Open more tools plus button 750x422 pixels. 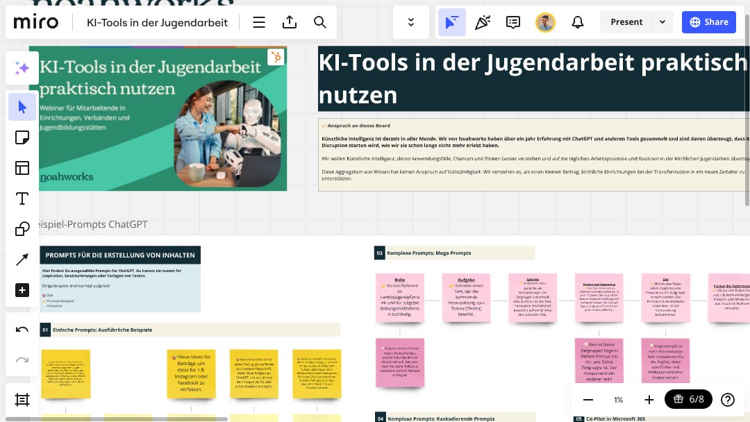(x=22, y=290)
